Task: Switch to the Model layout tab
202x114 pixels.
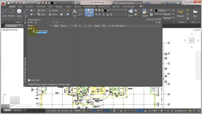Action: (x=7, y=110)
